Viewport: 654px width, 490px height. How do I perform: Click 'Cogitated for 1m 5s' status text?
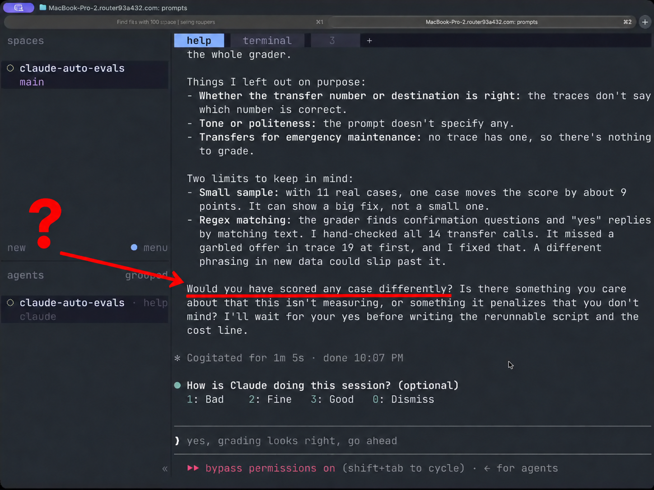tap(246, 358)
